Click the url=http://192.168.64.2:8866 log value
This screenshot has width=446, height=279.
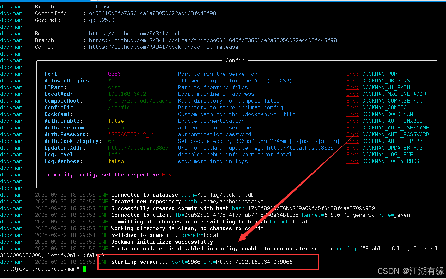pos(248,262)
